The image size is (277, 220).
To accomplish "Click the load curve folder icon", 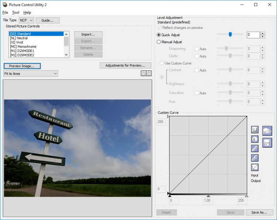I will (x=267, y=131).
